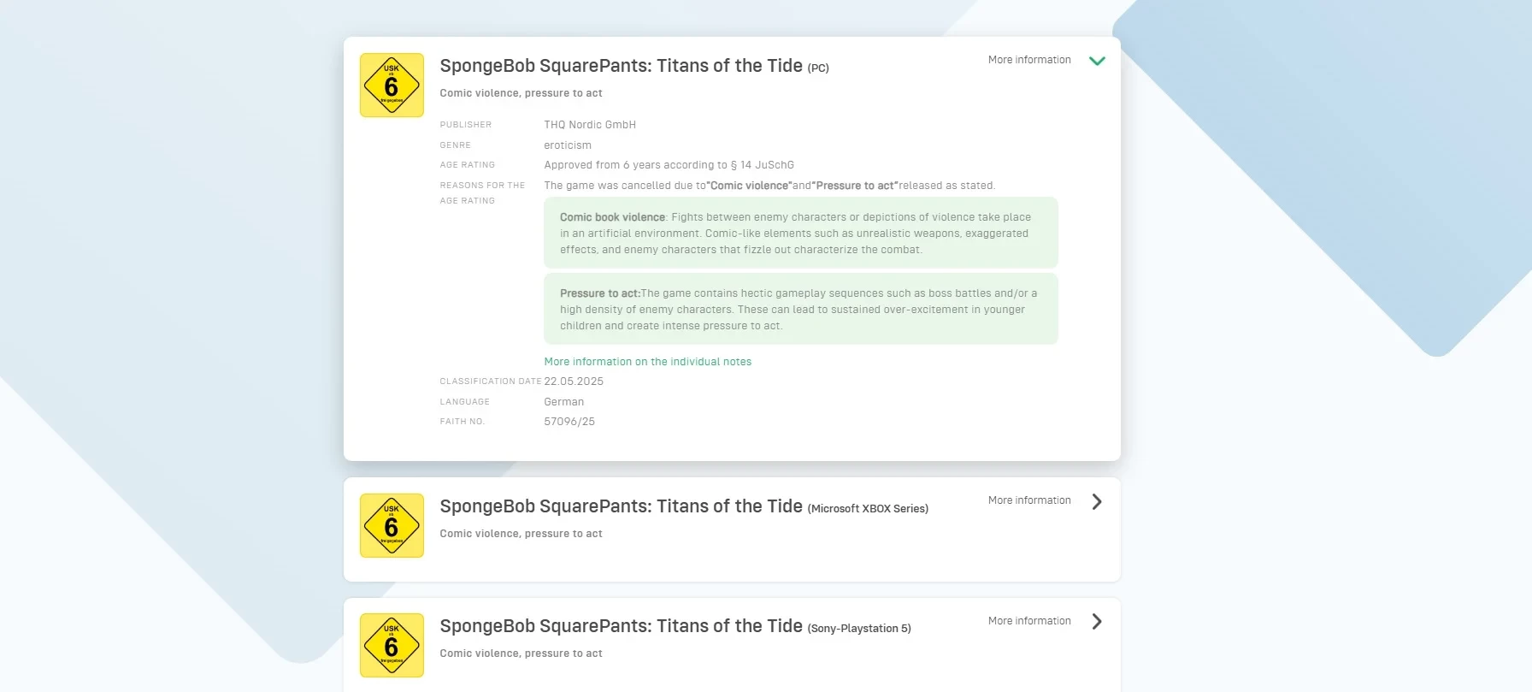This screenshot has width=1532, height=692.
Task: Click 'More information' on the PlayStation 5 entry
Action: pyautogui.click(x=1029, y=621)
